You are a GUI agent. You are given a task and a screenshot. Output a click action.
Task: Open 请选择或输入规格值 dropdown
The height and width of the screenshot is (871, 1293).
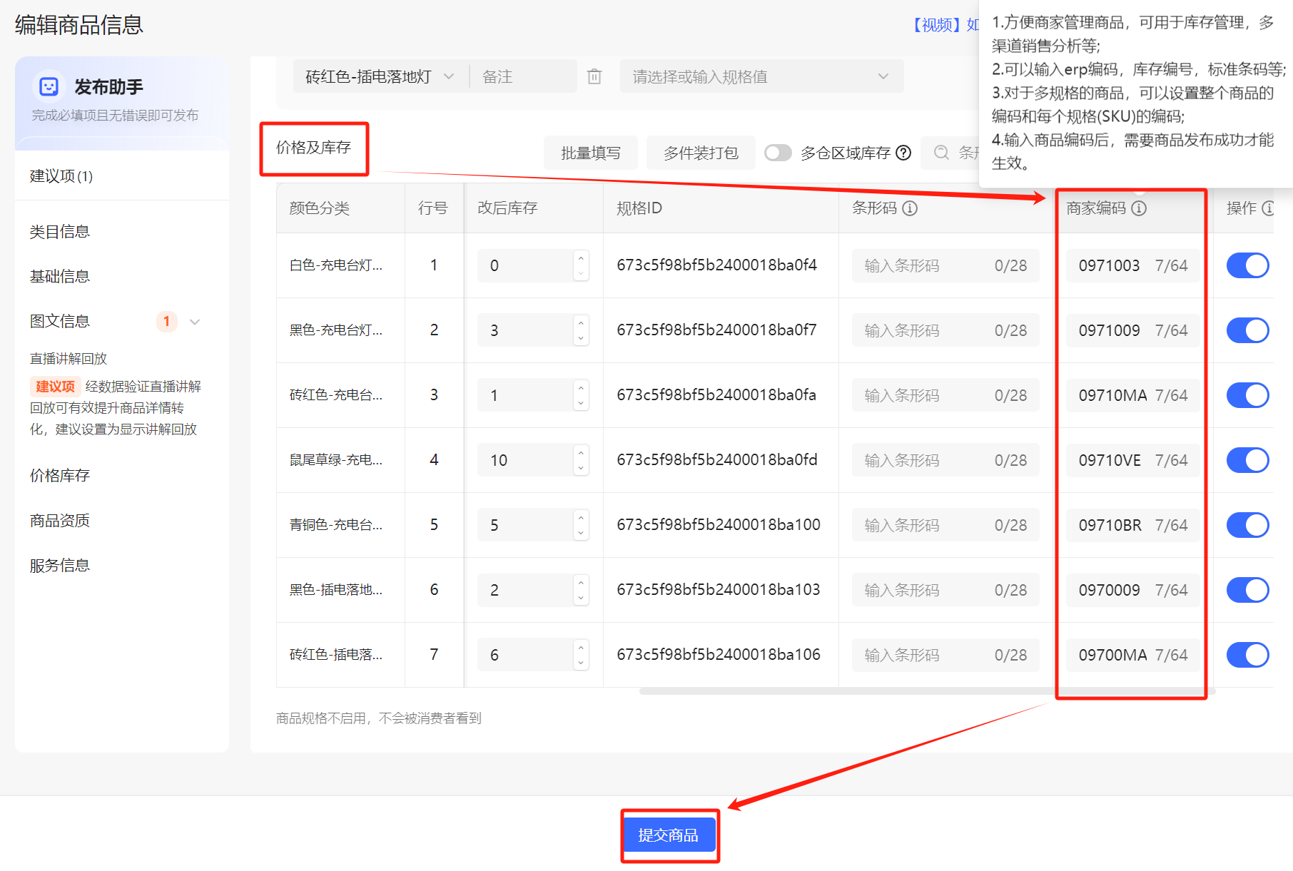pos(761,76)
